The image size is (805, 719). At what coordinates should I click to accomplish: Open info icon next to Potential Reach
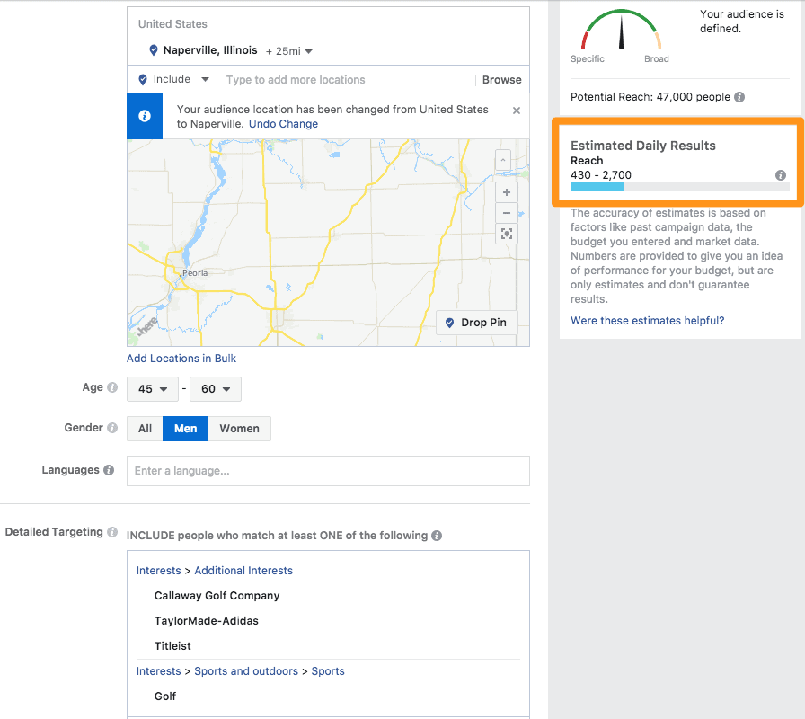(x=739, y=97)
